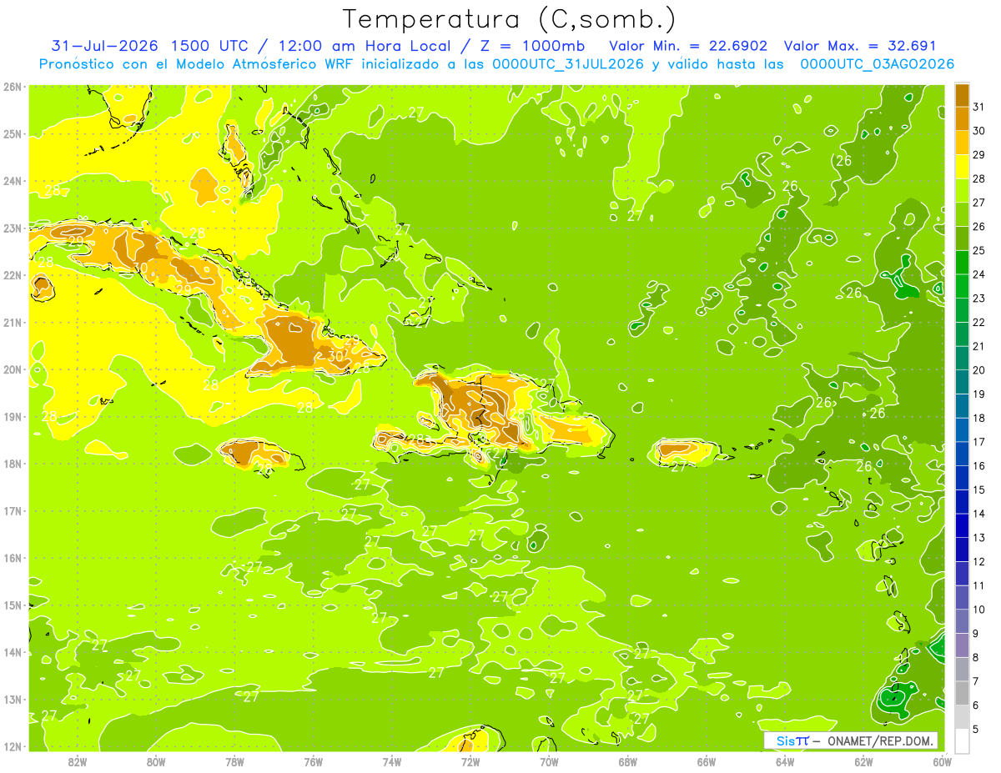Click the "26N" latitude label
Screen dimensions: 1001x773
coord(13,87)
